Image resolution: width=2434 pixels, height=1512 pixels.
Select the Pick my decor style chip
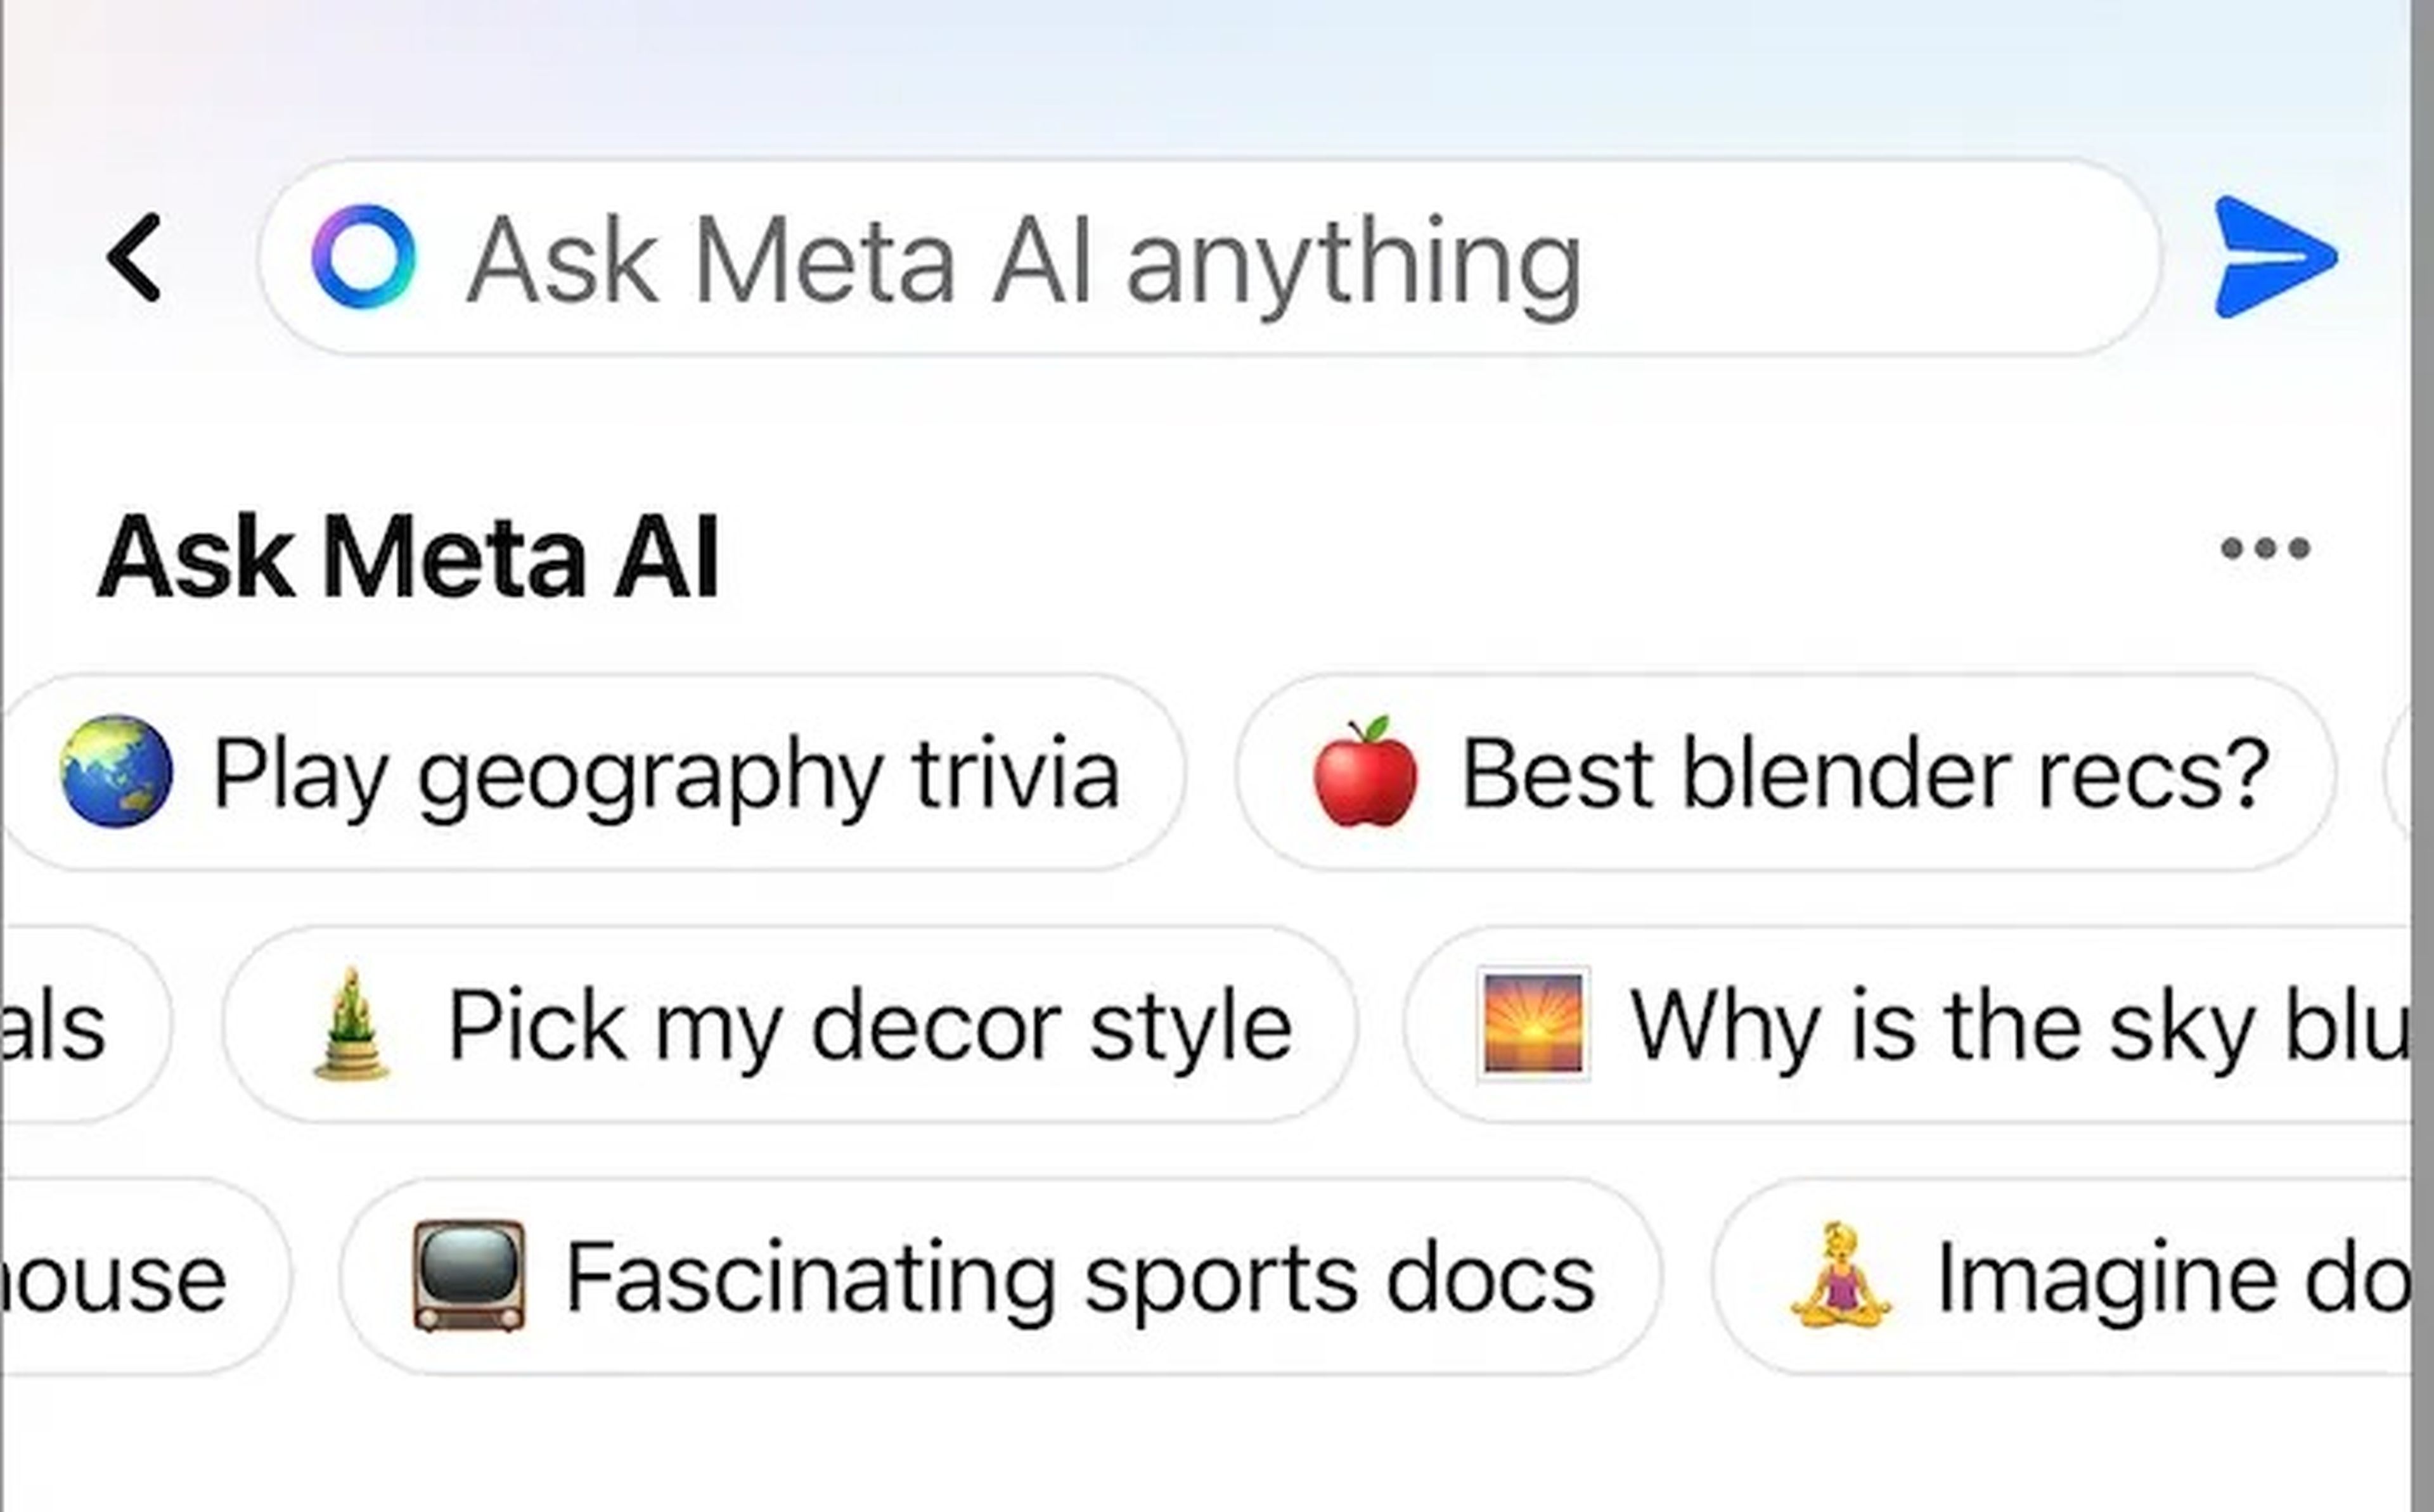[789, 1024]
